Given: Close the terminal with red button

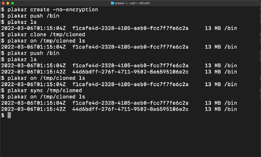Looking at the screenshot, I should [x=3, y=3].
